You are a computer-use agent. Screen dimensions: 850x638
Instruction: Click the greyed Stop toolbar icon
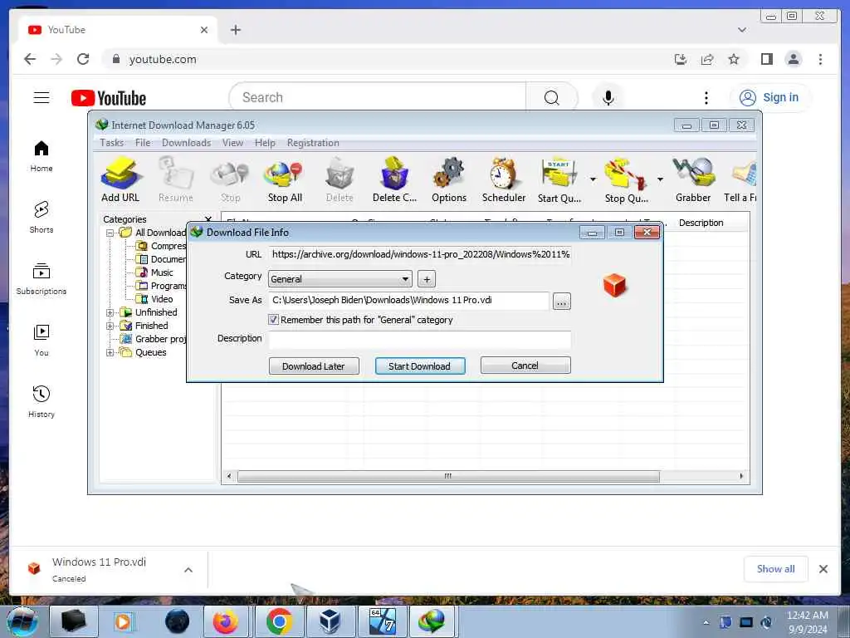[x=231, y=179]
